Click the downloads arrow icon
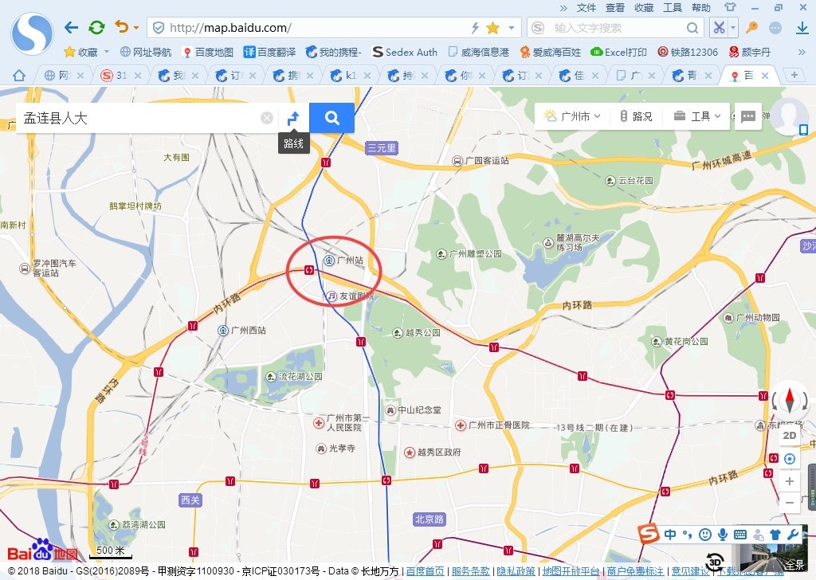This screenshot has width=816, height=580. click(x=802, y=28)
